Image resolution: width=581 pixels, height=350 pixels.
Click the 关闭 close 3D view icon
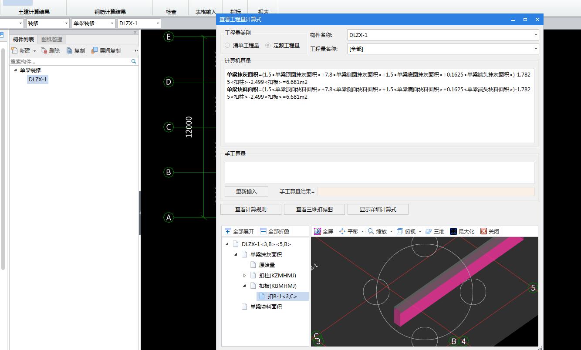point(483,231)
